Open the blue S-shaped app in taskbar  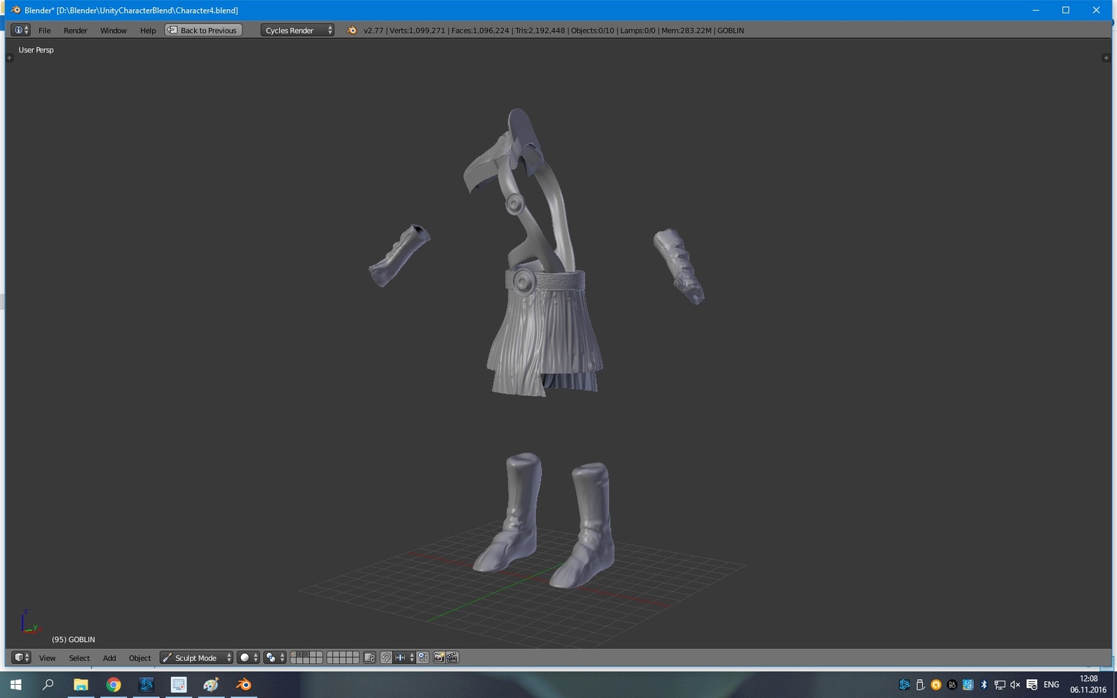(x=146, y=685)
